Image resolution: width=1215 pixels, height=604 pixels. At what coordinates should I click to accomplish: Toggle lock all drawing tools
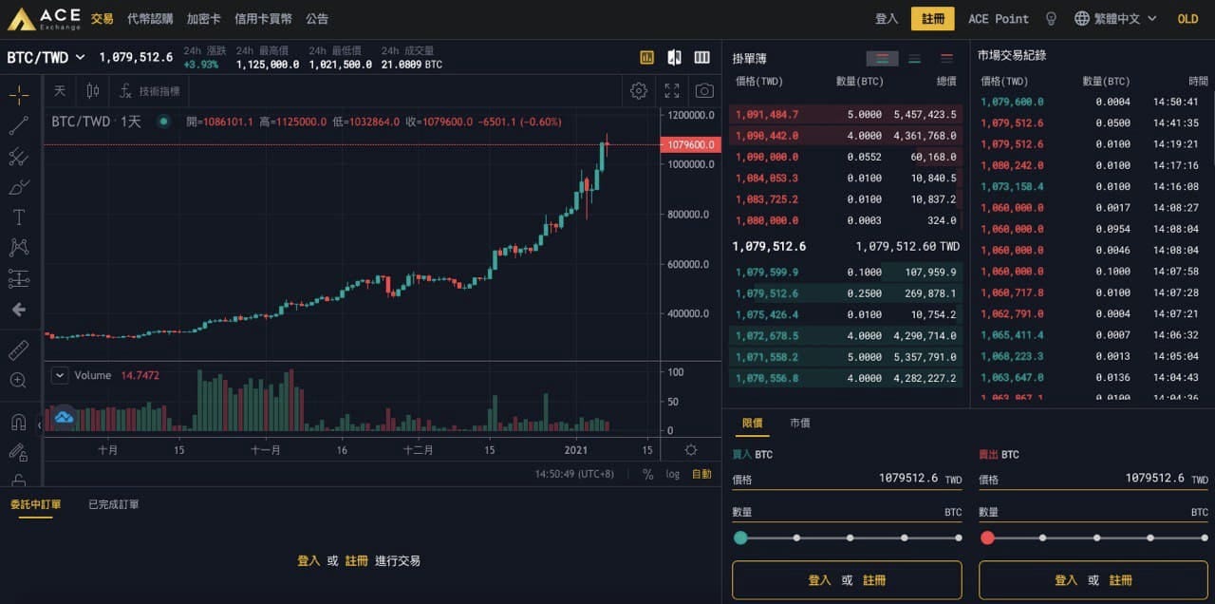click(19, 480)
